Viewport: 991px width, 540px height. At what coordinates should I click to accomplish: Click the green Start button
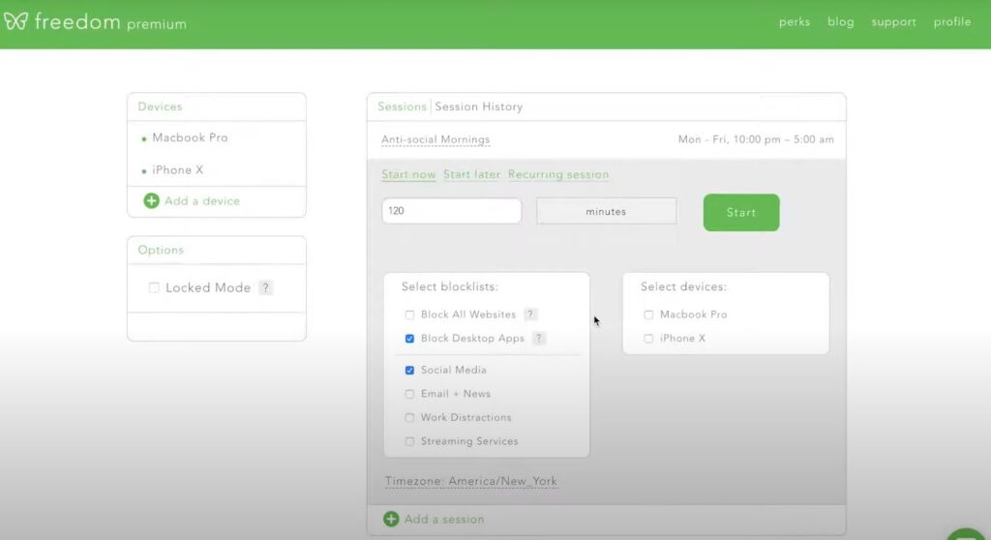click(x=741, y=213)
